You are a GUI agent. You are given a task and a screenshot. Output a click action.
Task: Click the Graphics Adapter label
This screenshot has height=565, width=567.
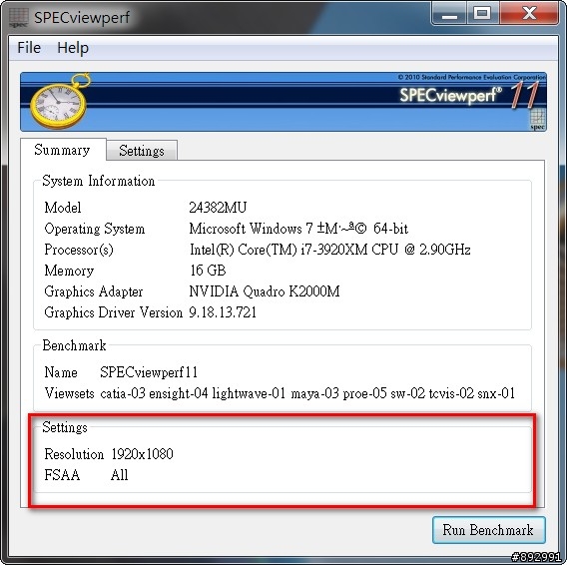point(93,291)
